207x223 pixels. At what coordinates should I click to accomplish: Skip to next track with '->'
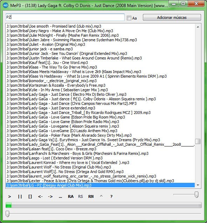50,196
